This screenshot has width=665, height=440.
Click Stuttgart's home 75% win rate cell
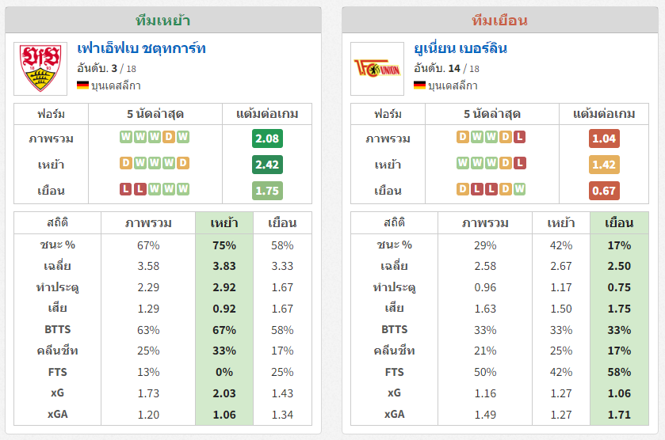tap(224, 245)
